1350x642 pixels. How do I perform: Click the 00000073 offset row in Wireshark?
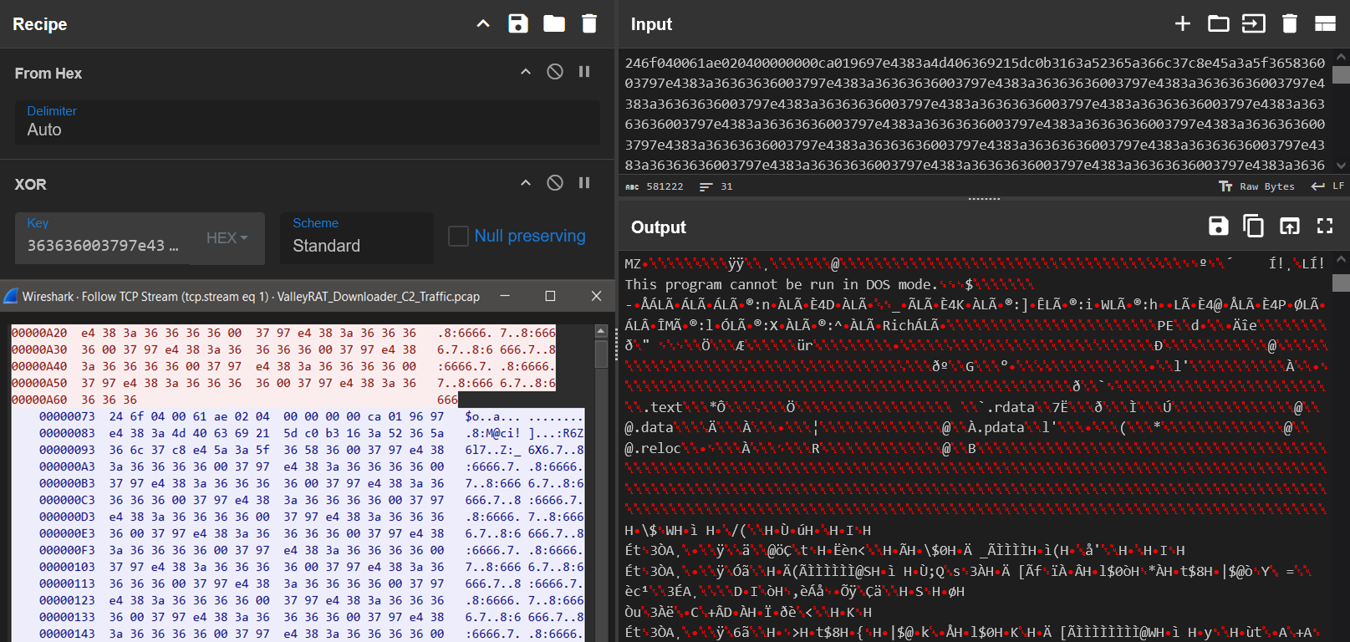tap(311, 416)
